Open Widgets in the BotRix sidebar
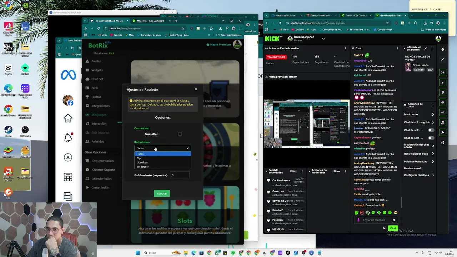 97,70
